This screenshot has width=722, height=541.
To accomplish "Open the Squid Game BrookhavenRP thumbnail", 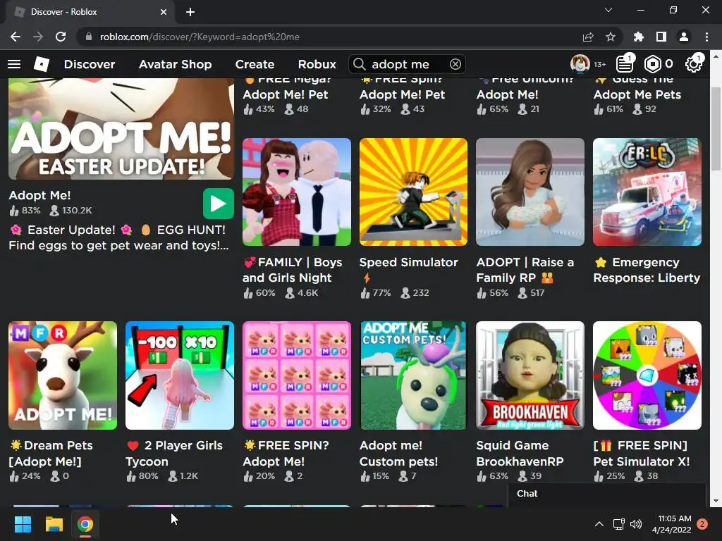I will [x=530, y=375].
